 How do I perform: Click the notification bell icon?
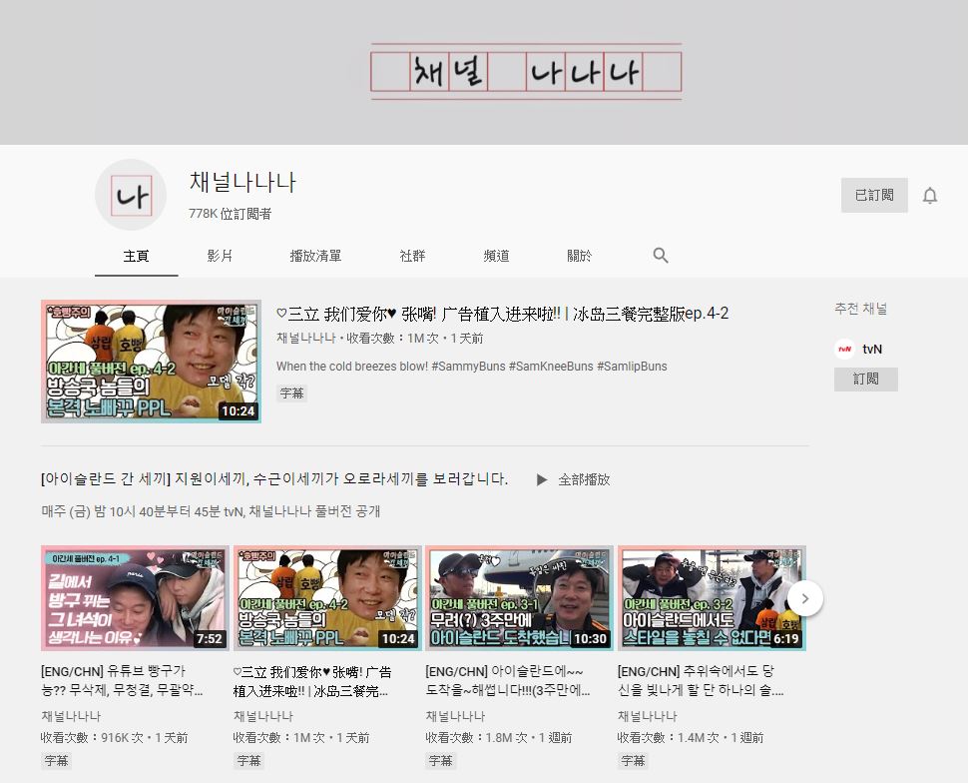click(x=930, y=196)
